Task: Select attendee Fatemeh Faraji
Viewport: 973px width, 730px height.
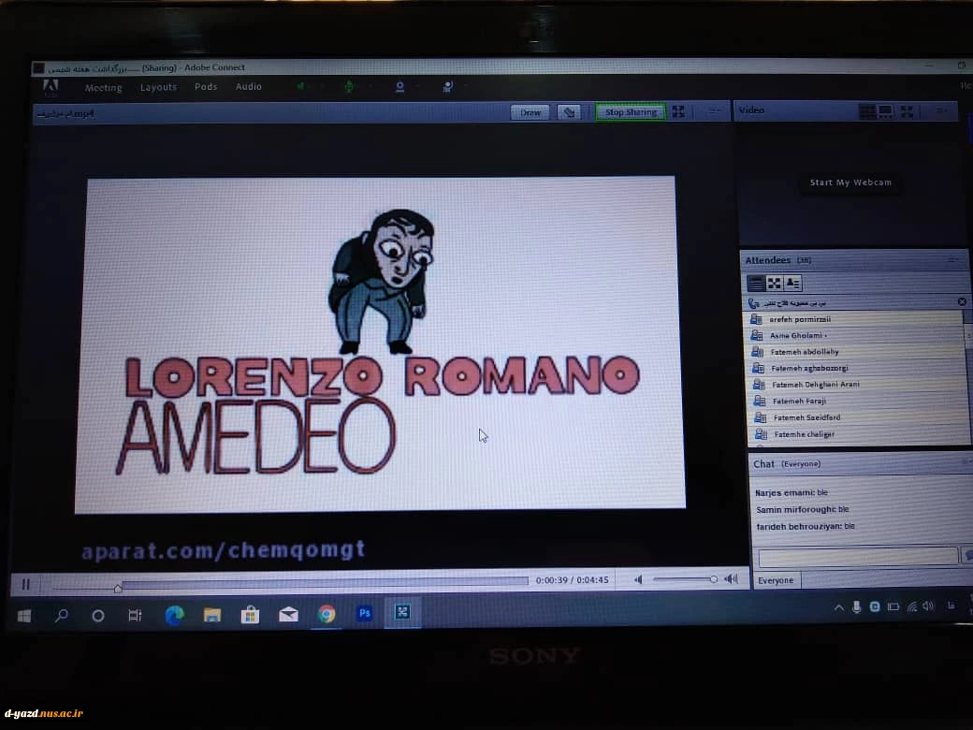Action: tap(857, 401)
